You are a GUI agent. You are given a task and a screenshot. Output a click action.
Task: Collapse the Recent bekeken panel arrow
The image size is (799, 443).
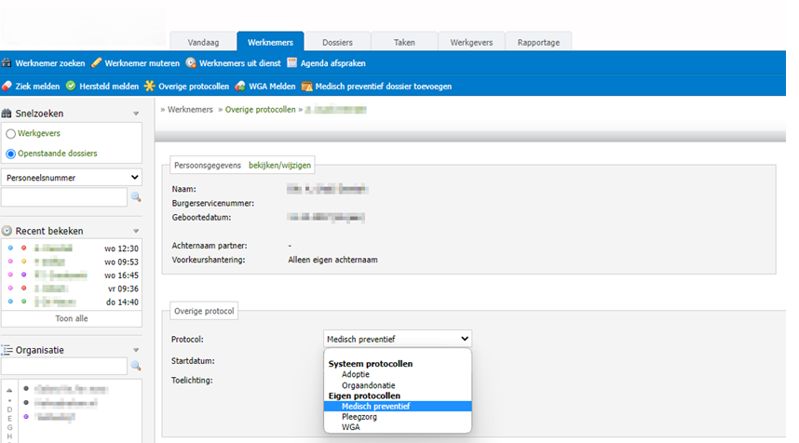(135, 231)
